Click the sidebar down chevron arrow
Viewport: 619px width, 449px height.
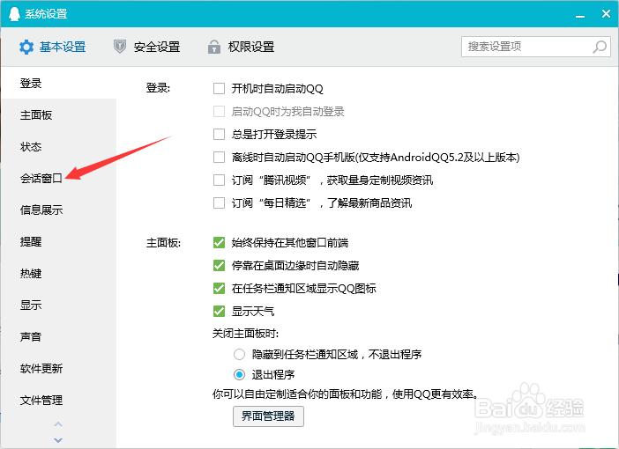(x=58, y=440)
